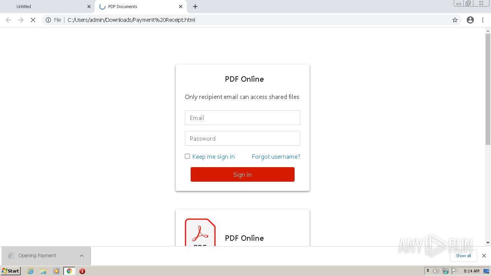491x276 pixels.
Task: Click the 8:14 AM clock
Action: click(471, 271)
